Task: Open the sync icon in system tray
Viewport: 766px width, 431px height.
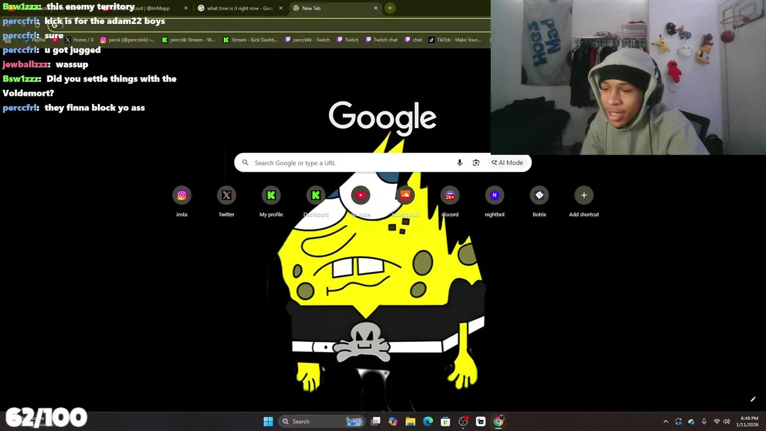Action: click(x=679, y=421)
